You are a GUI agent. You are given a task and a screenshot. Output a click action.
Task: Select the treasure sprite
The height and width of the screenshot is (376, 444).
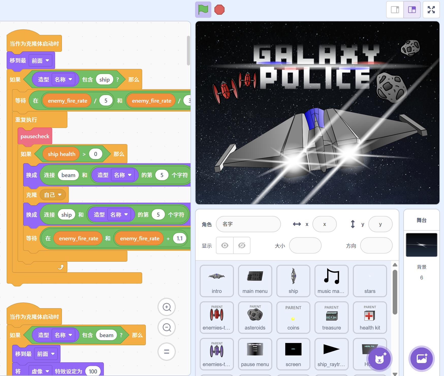tap(331, 318)
